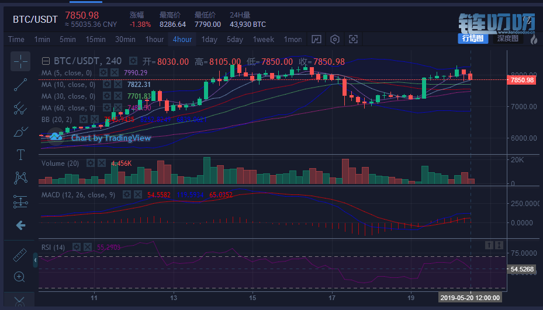Select the 1hour timeframe
Viewport: 543px width, 310px height.
[154, 39]
